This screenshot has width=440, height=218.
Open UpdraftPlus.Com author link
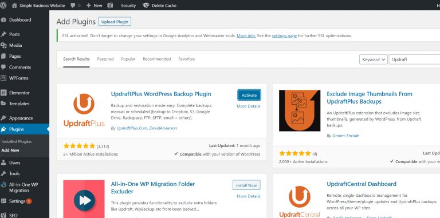tap(132, 128)
